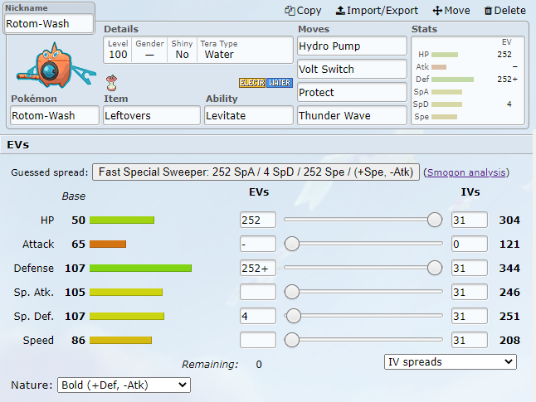This screenshot has width=536, height=402.
Task: Select the Thunder Wave move field
Action: pyautogui.click(x=352, y=115)
